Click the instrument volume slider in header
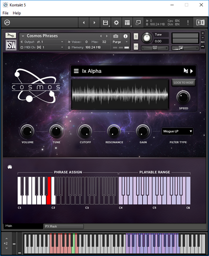Viewport: 209px width, 256px height. [185, 48]
